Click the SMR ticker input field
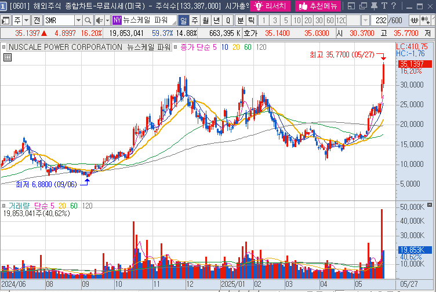The image size is (436, 292). (x=59, y=20)
